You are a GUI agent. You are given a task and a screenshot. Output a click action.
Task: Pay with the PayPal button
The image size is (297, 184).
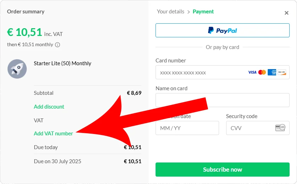(x=222, y=30)
